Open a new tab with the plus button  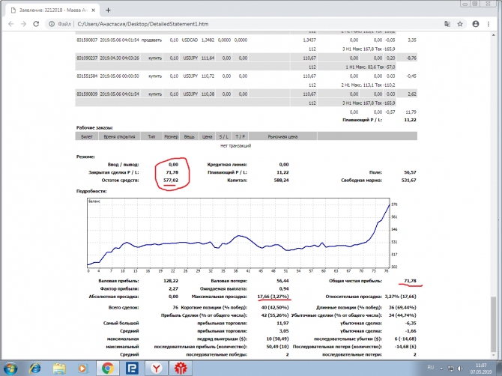(x=108, y=10)
